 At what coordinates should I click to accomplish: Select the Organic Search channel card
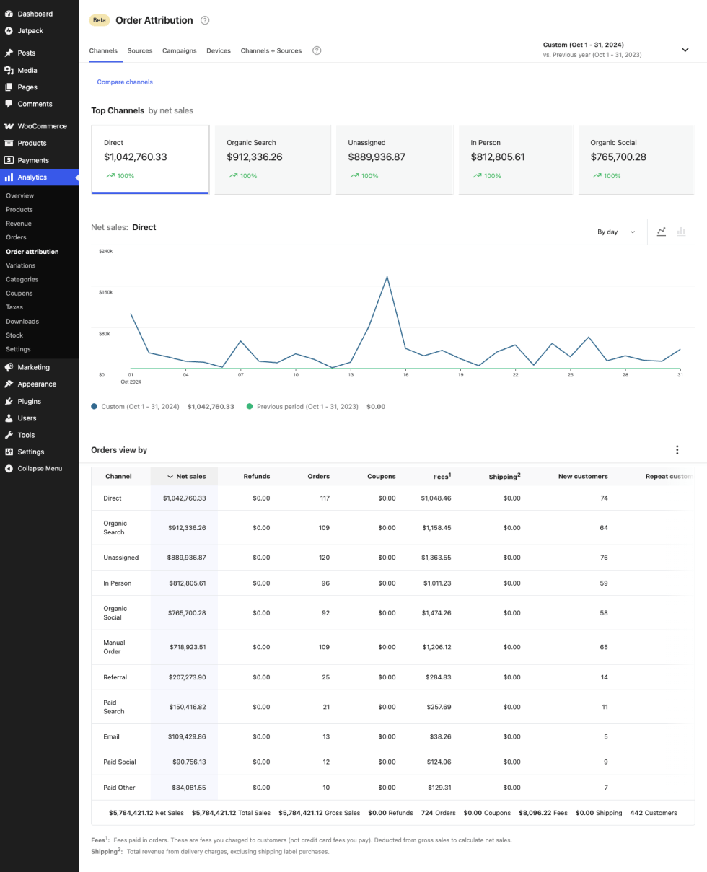point(273,159)
